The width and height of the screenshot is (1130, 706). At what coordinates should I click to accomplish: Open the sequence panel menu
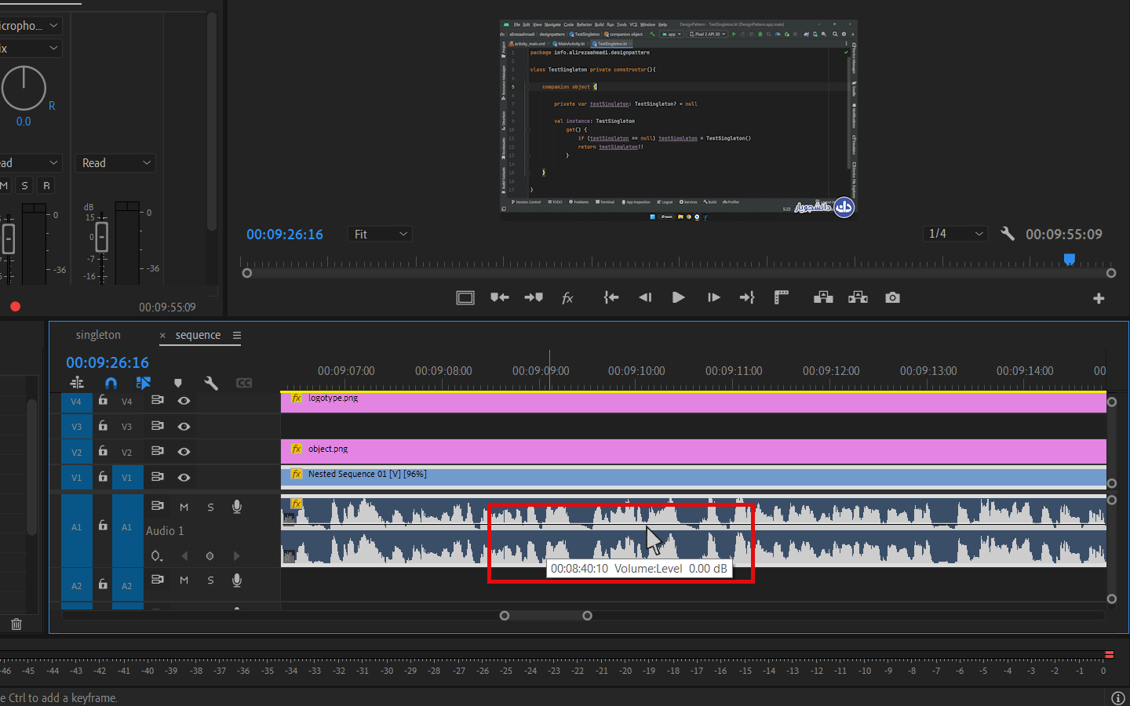point(237,335)
